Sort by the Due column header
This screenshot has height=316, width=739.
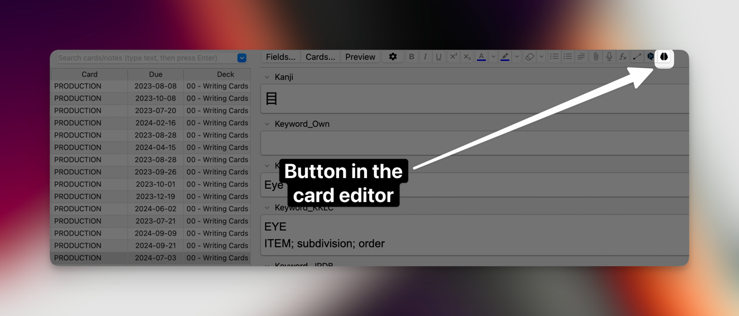pos(156,74)
